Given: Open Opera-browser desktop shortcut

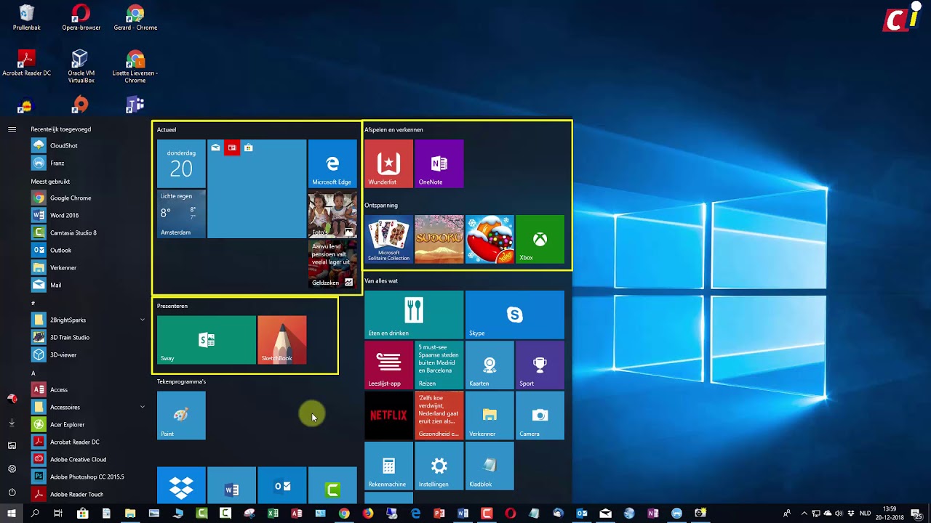Looking at the screenshot, I should pos(81,17).
